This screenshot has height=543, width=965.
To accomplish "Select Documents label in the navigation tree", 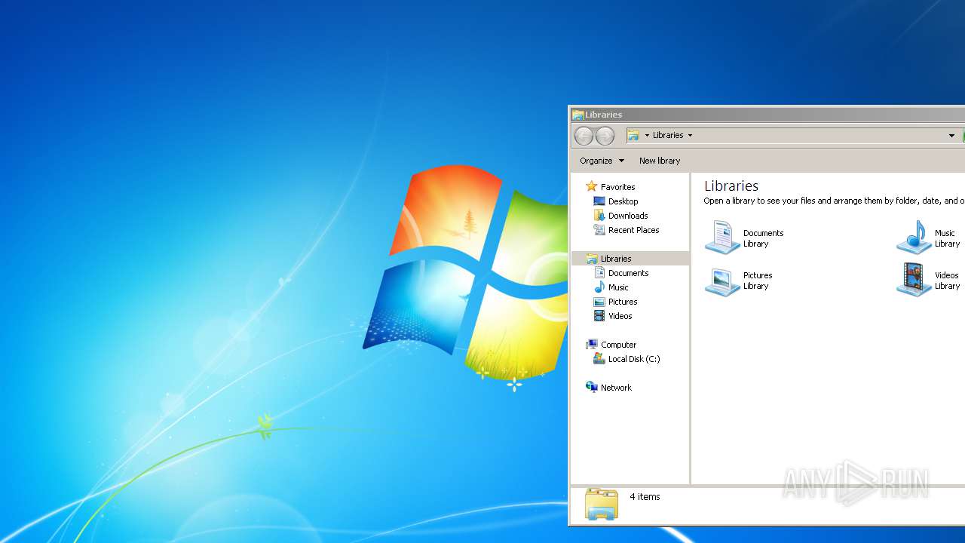I will (x=629, y=273).
